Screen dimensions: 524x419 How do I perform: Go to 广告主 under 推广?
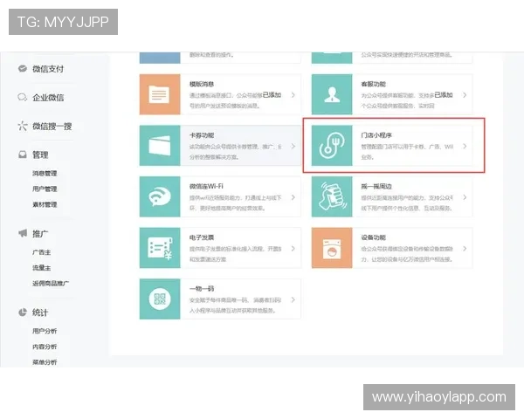41,252
